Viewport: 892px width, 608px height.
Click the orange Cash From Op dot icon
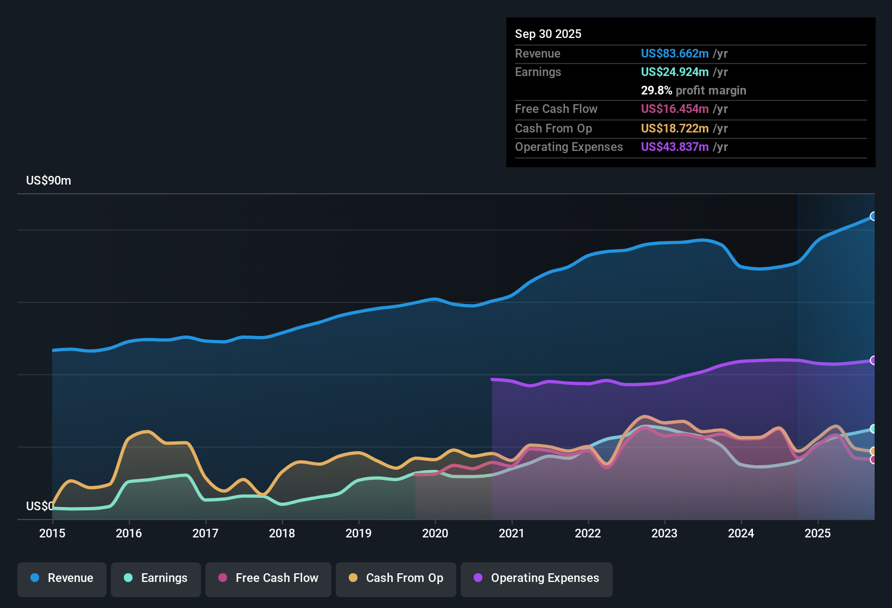[353, 578]
